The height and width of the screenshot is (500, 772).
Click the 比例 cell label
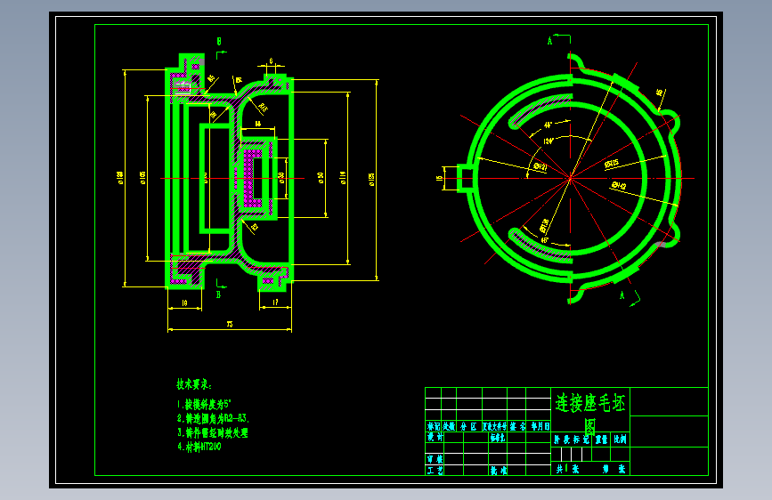620,440
